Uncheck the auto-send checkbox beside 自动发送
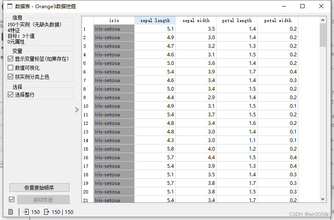Screen dimensions: 334x220 coord(12,200)
